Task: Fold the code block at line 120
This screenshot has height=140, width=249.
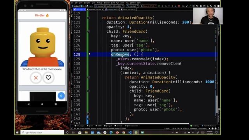Action: pyautogui.click(x=88, y=18)
